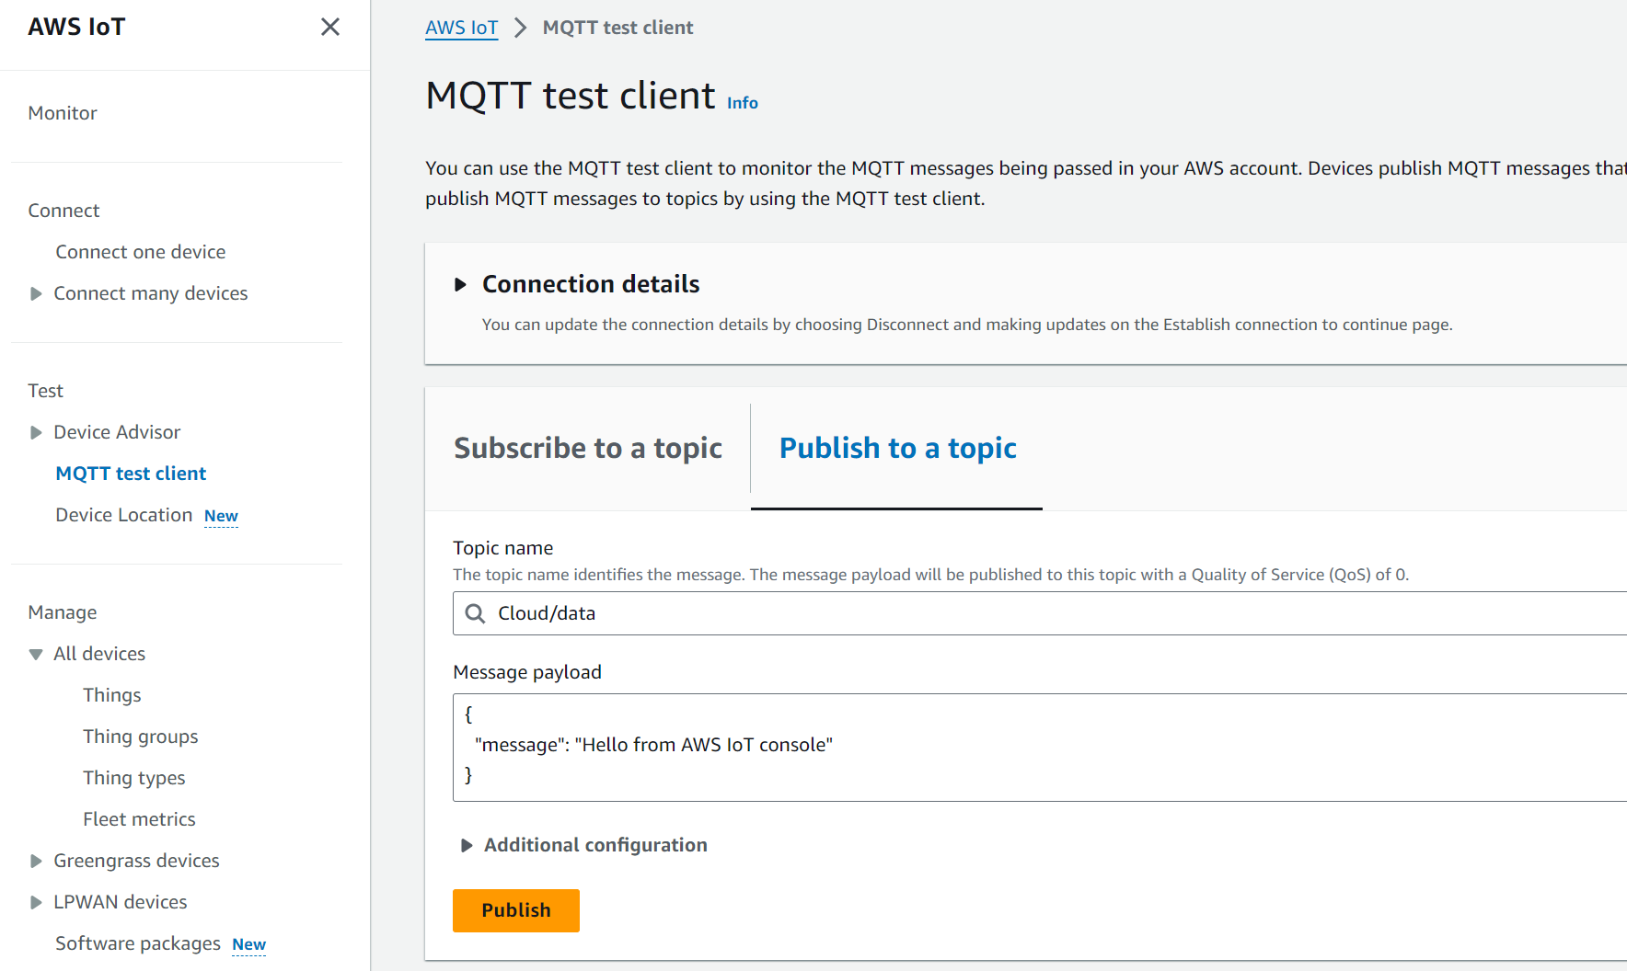The width and height of the screenshot is (1627, 971).
Task: Expand the LPWAN devices arrow
Action: pos(36,903)
